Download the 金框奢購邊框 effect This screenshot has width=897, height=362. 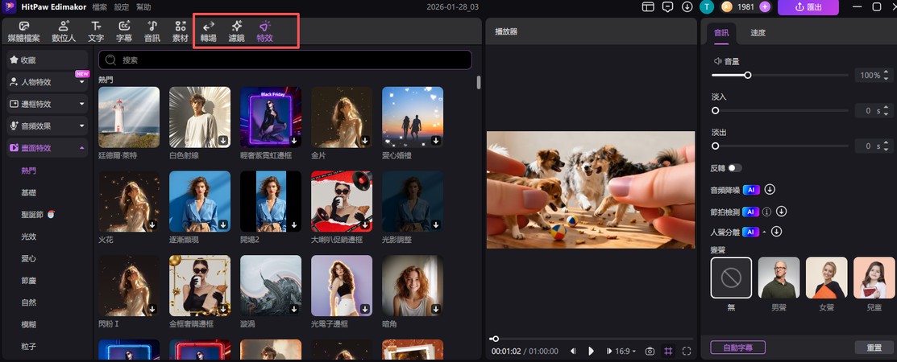point(223,309)
